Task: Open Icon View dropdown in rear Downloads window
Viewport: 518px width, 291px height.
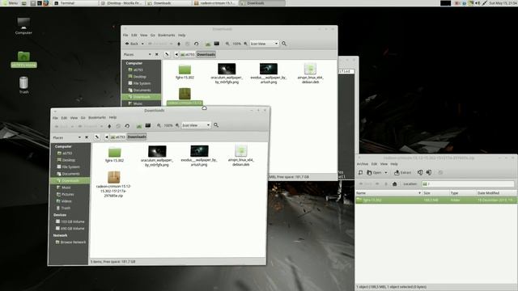Action: pos(264,44)
